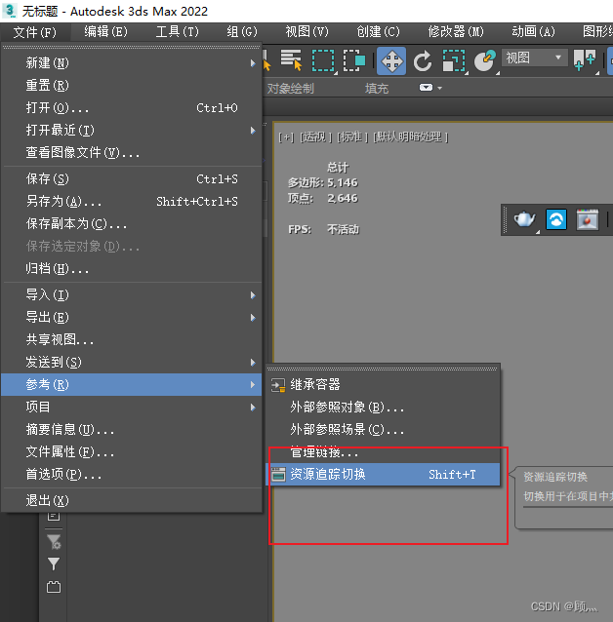Click the Use Pivot Point Center icon
Image resolution: width=613 pixels, height=622 pixels.
pos(585,60)
